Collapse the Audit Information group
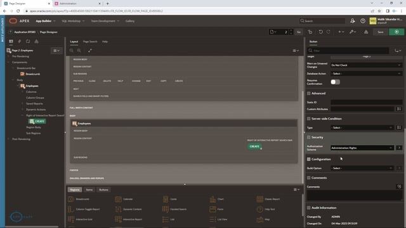This screenshot has height=228, width=406. point(309,208)
